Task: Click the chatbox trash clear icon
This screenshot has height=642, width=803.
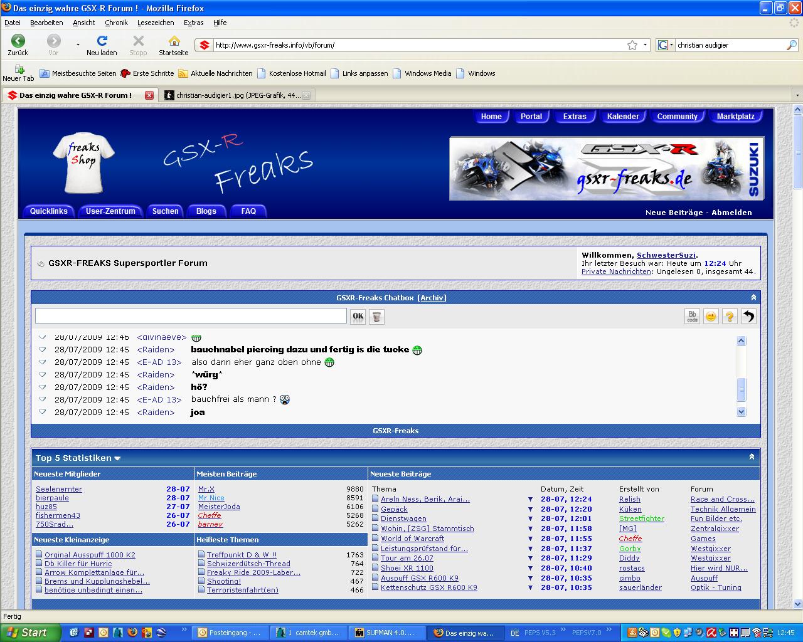Action: [x=376, y=317]
